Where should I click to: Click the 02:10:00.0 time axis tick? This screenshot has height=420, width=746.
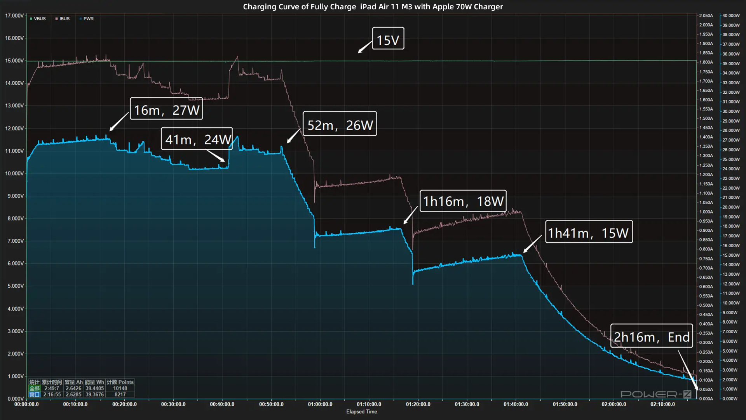coord(663,404)
